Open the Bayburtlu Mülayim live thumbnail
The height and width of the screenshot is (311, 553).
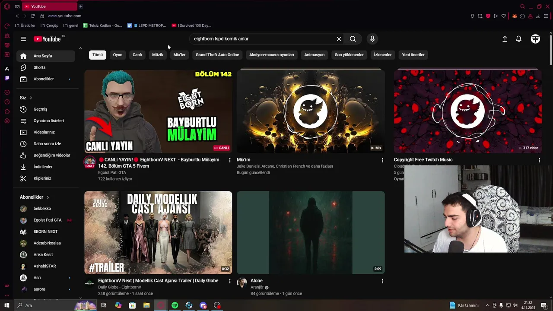coord(158,111)
